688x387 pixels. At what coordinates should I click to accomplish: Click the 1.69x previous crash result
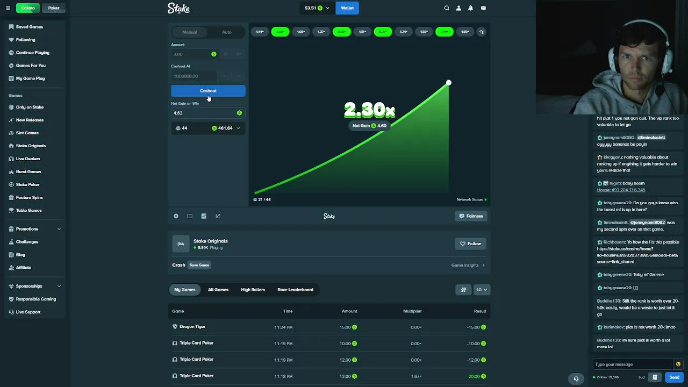click(465, 32)
